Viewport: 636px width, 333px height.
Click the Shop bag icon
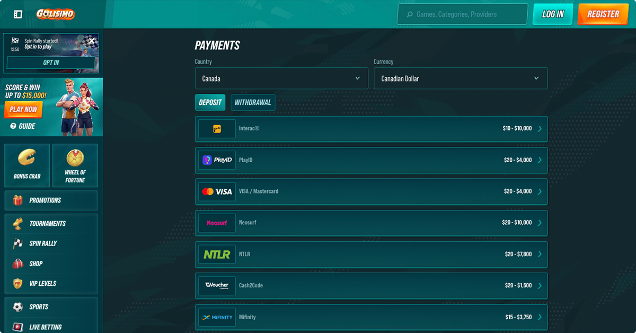(x=18, y=264)
